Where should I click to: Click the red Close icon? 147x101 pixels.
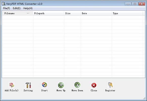94,85
